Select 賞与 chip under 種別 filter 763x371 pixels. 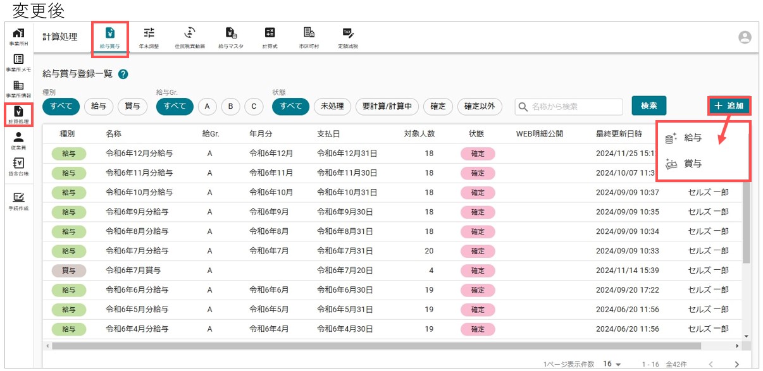click(132, 106)
